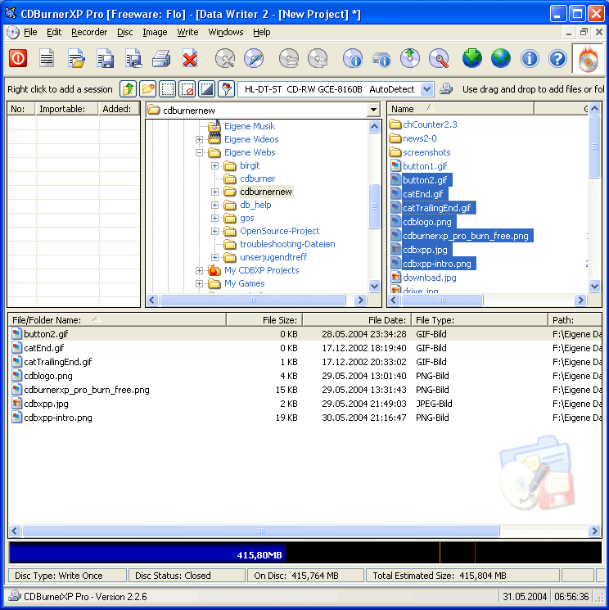
Task: Sort compilation by File Type column
Action: [480, 320]
